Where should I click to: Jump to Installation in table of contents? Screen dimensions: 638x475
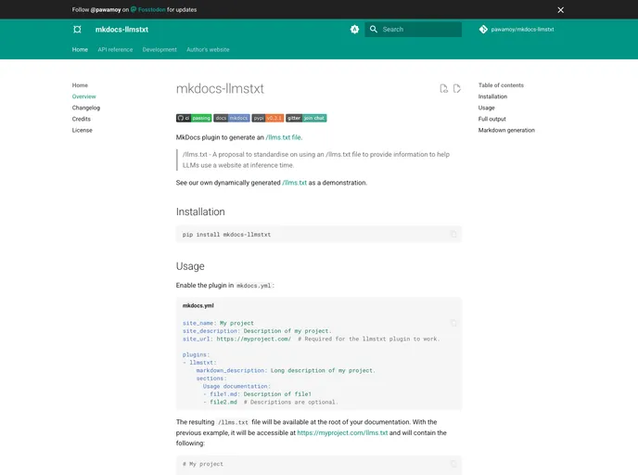coord(492,96)
